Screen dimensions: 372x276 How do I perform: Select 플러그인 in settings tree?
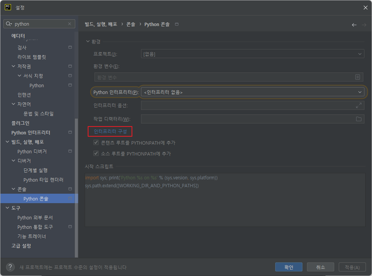20,123
